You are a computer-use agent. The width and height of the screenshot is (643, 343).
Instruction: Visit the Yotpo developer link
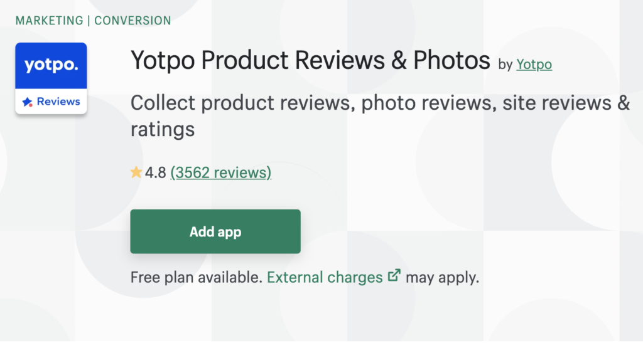(x=534, y=64)
